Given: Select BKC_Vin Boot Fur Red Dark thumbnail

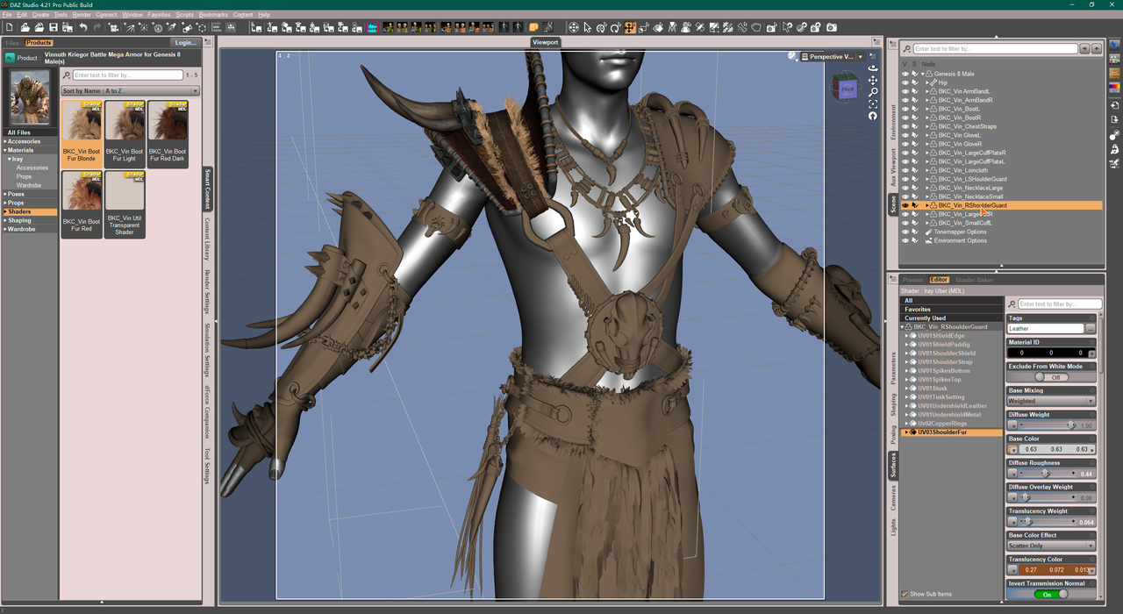Looking at the screenshot, I should click(168, 132).
